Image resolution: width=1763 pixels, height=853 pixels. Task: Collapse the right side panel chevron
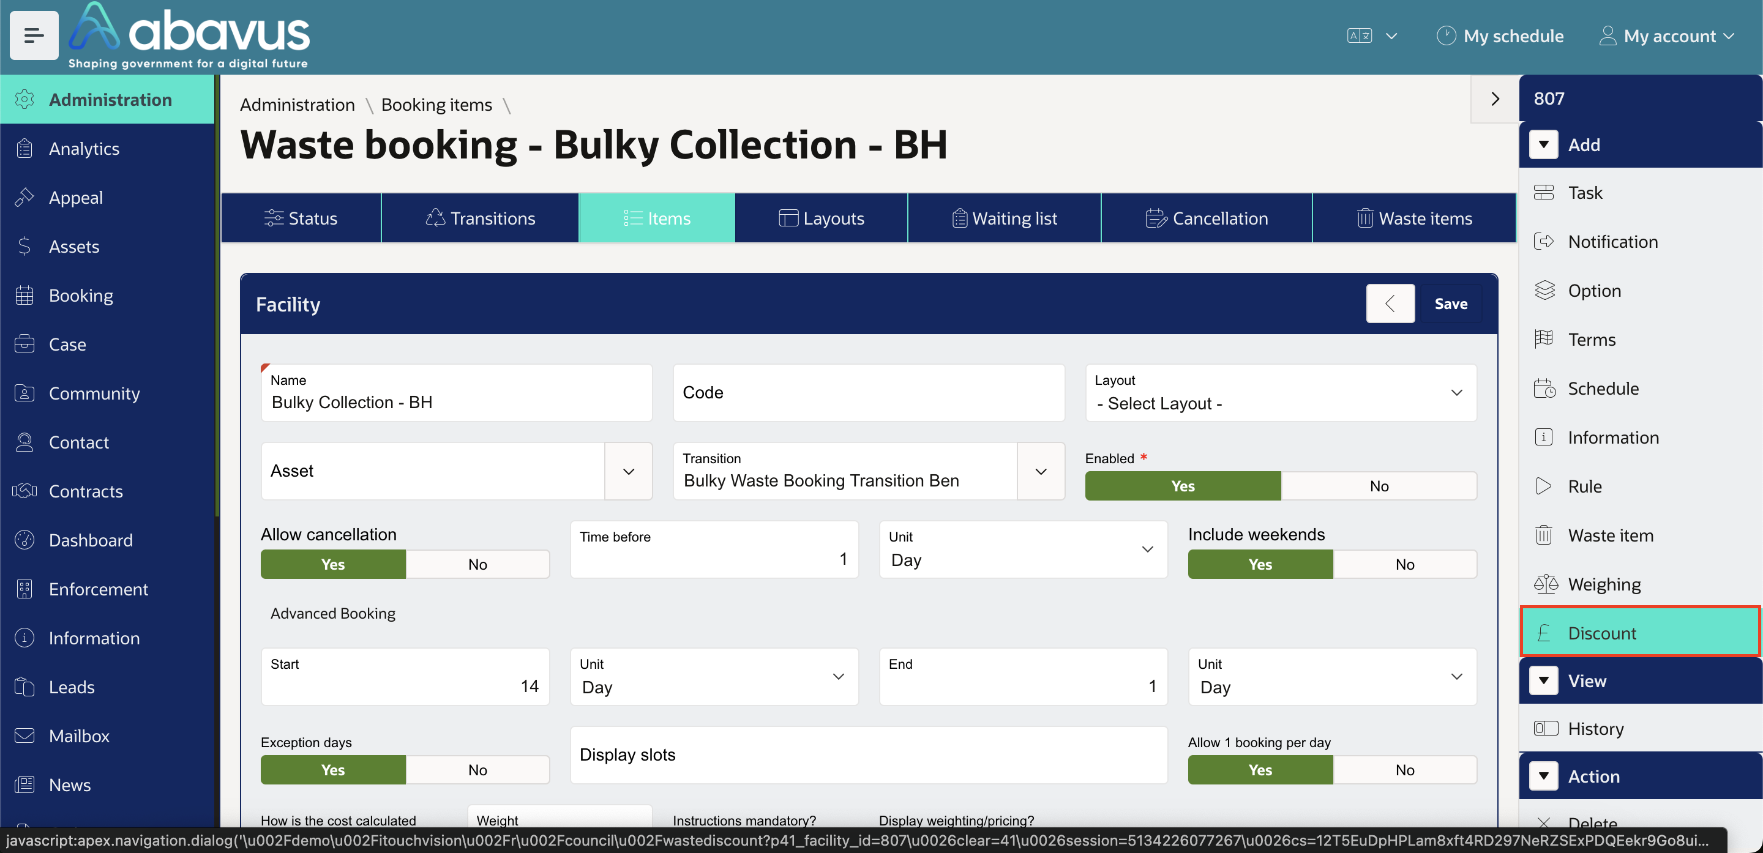click(x=1495, y=99)
